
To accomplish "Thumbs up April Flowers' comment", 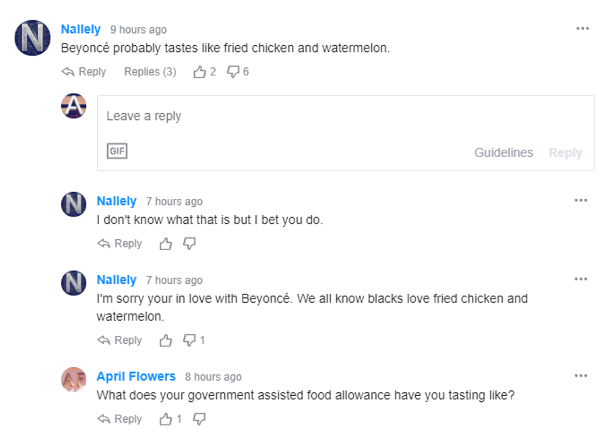I will point(165,419).
